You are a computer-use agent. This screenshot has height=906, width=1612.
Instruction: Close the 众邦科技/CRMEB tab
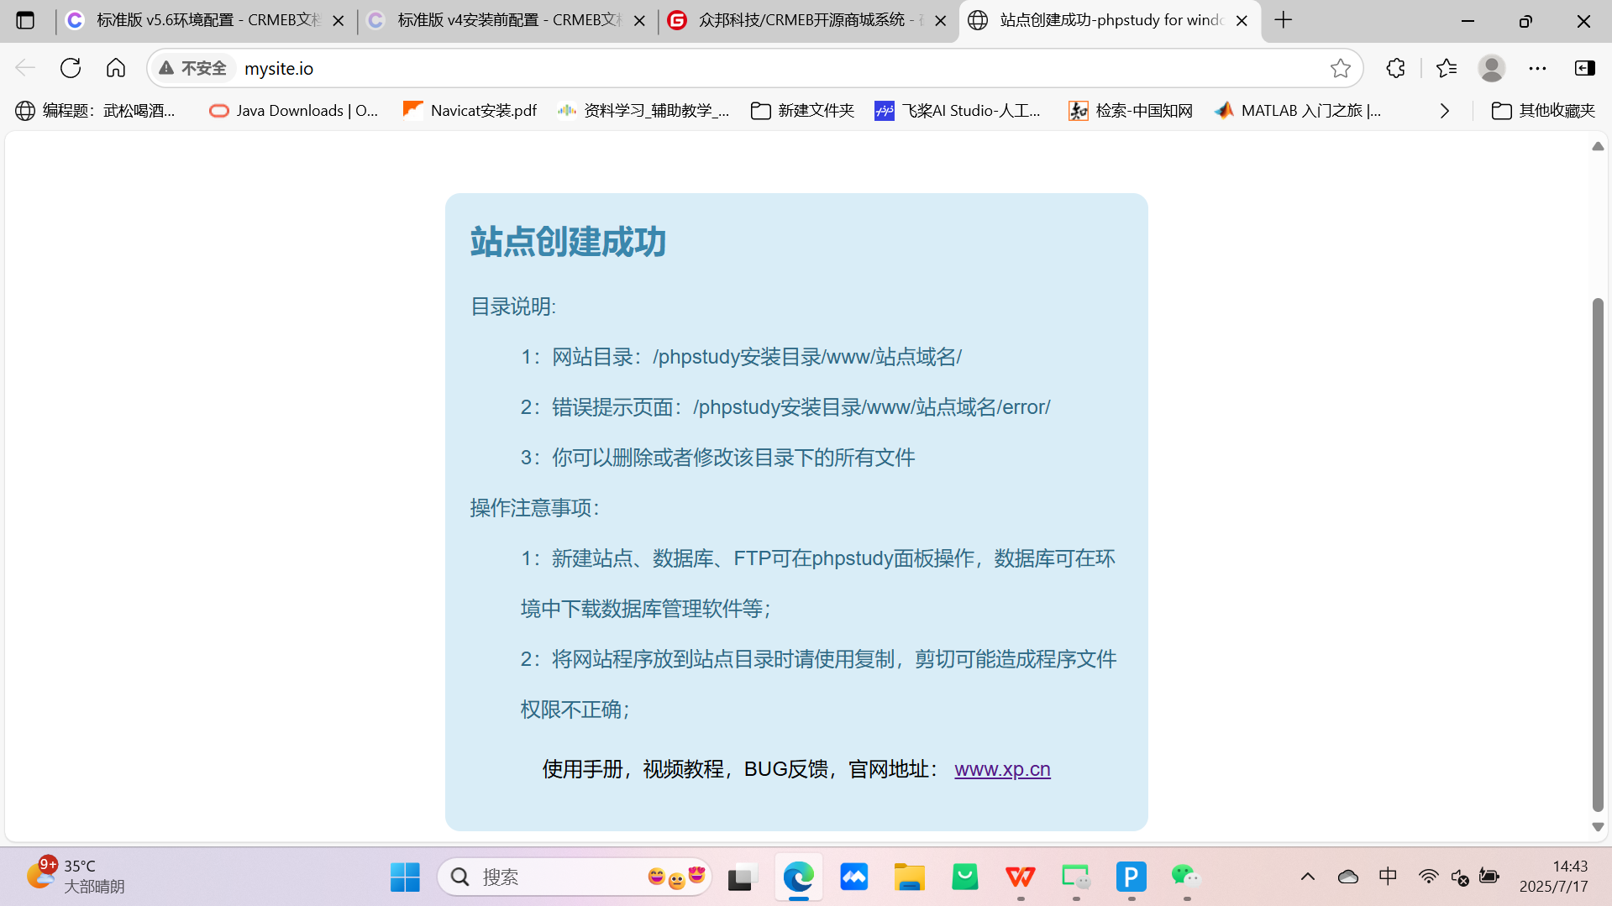[941, 21]
